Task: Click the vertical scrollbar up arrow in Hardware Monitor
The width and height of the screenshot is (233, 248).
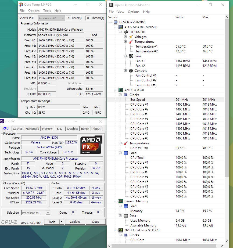Action: point(227,17)
